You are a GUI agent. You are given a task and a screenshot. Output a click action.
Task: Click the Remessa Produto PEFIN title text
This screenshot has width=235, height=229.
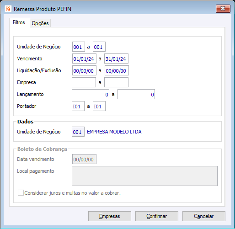(43, 9)
